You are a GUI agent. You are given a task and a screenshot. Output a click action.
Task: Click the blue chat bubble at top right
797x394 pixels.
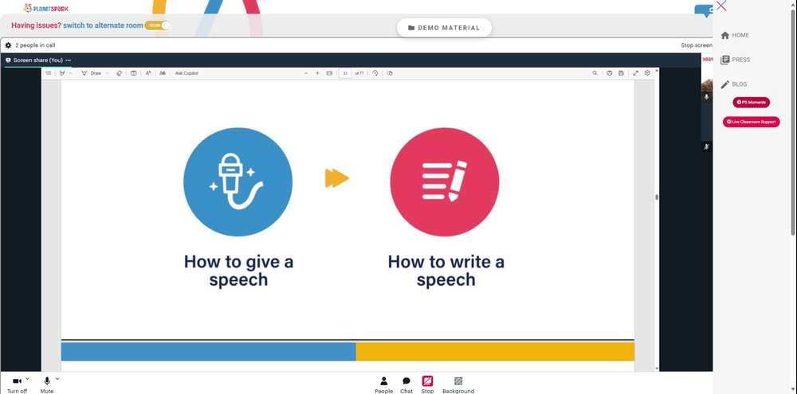pos(705,10)
